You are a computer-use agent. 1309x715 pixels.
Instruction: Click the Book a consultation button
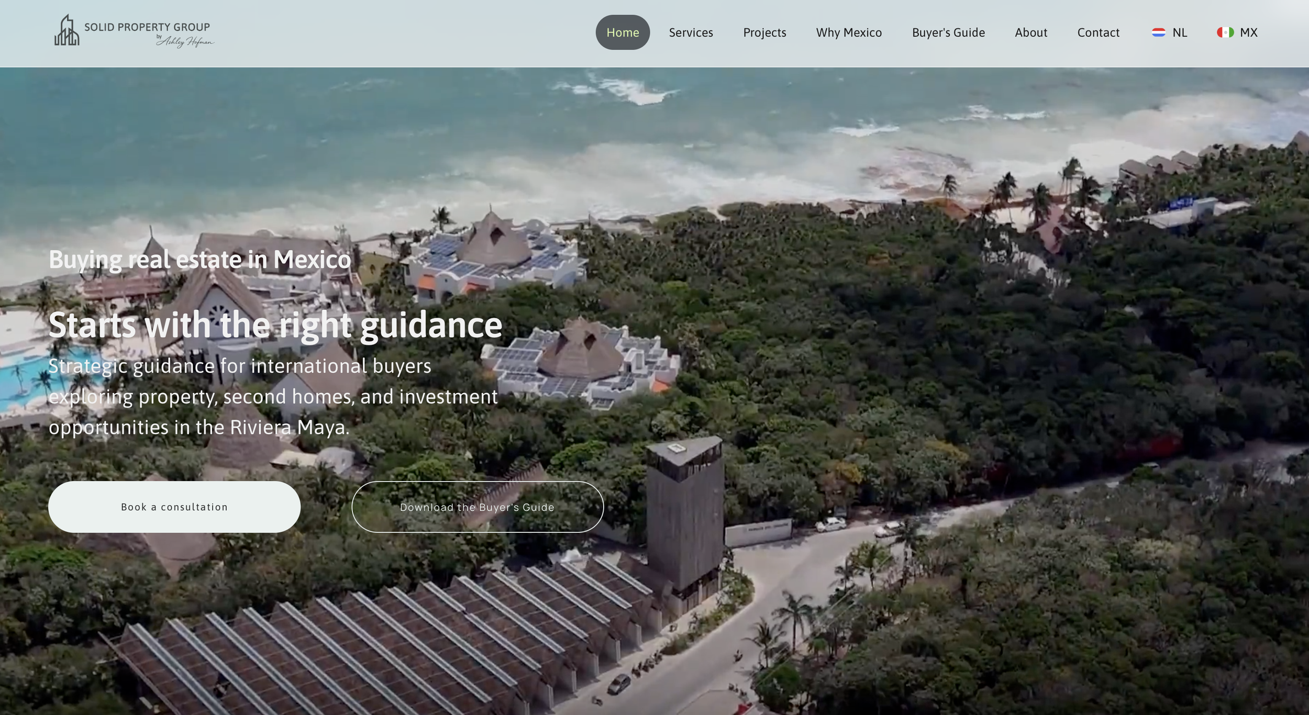174,507
